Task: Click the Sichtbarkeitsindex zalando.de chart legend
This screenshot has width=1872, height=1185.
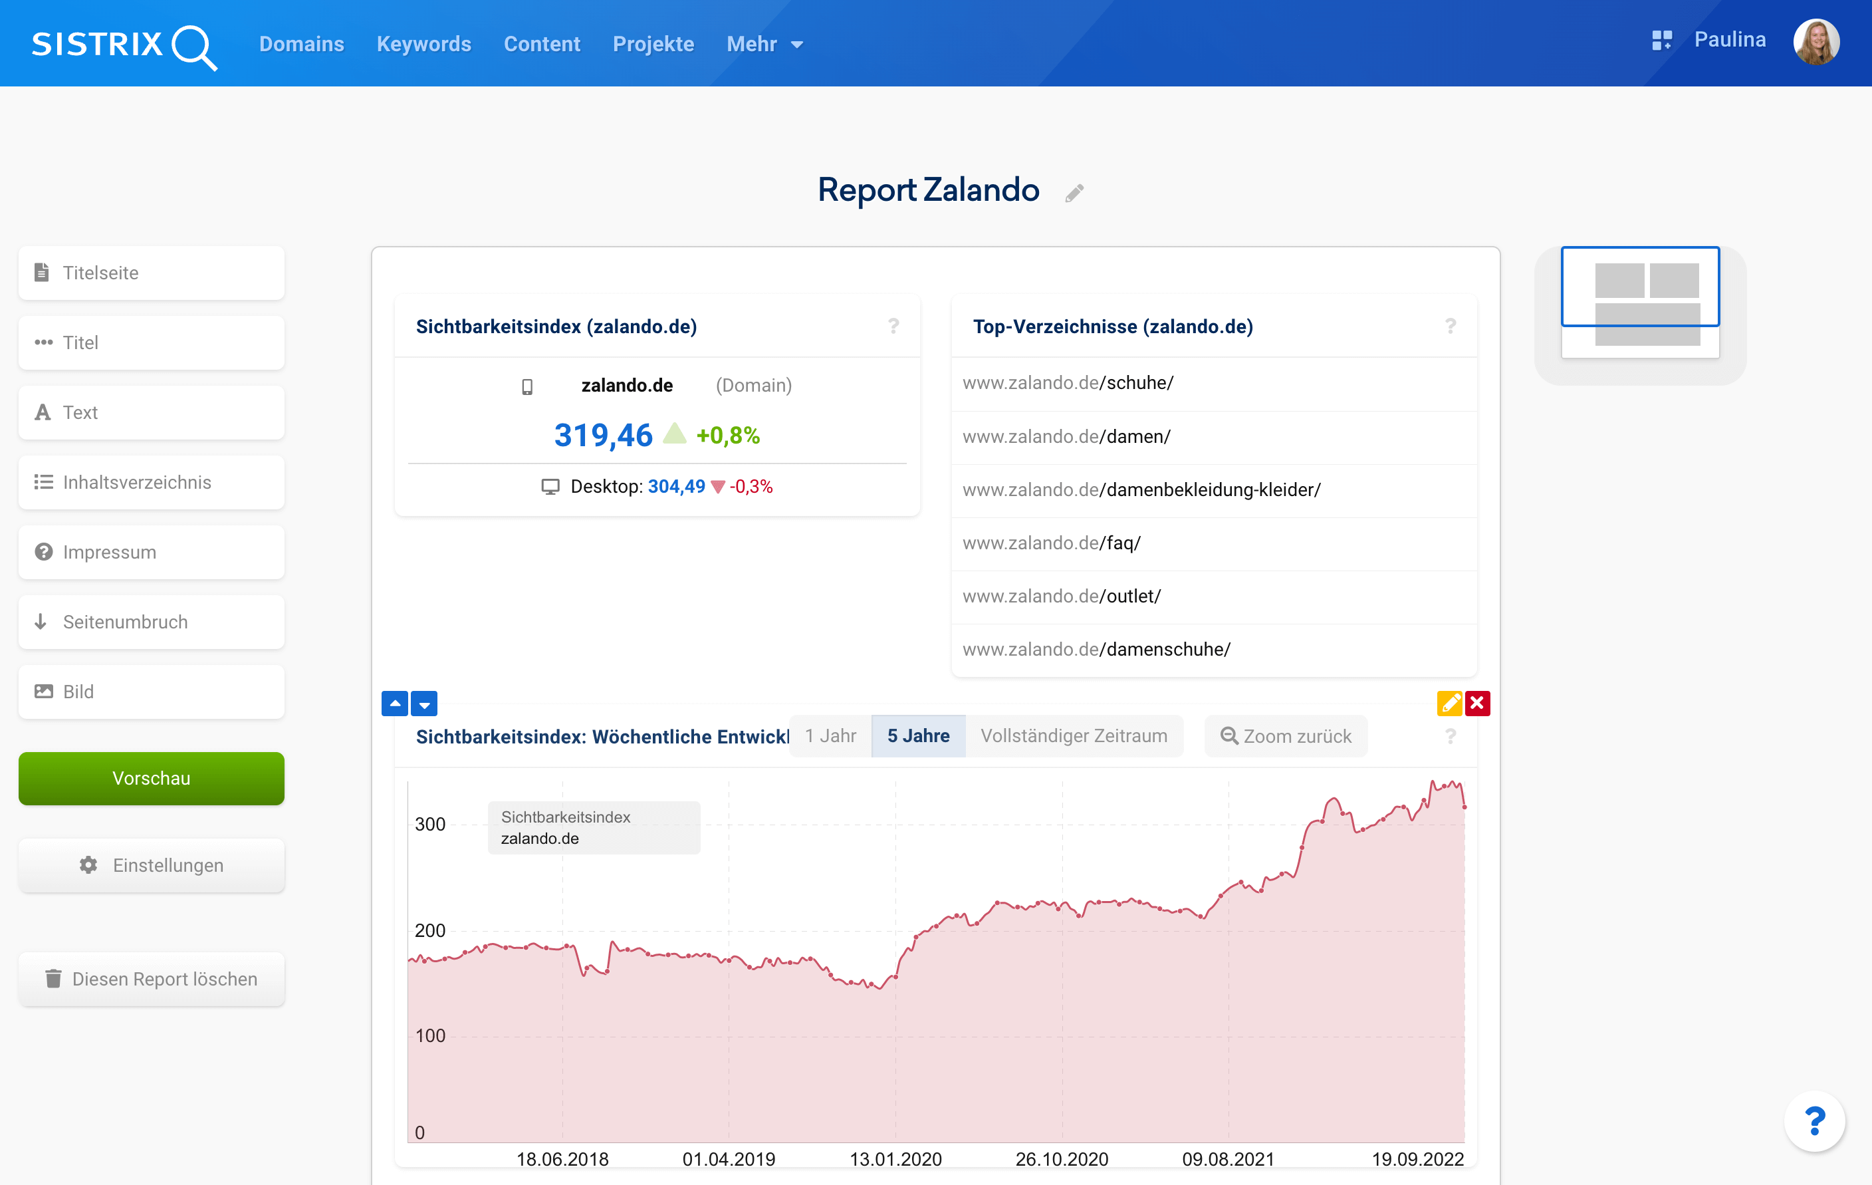Action: [x=594, y=828]
